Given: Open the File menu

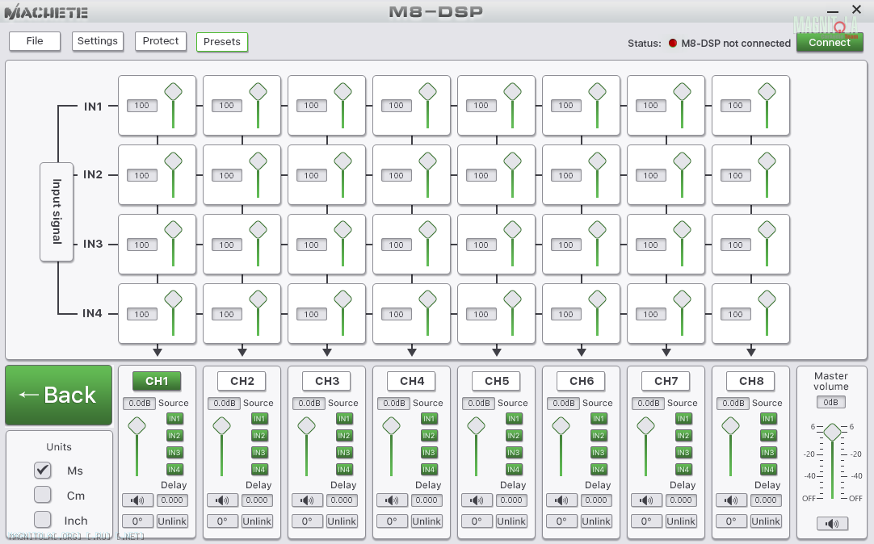Looking at the screenshot, I should click(35, 41).
